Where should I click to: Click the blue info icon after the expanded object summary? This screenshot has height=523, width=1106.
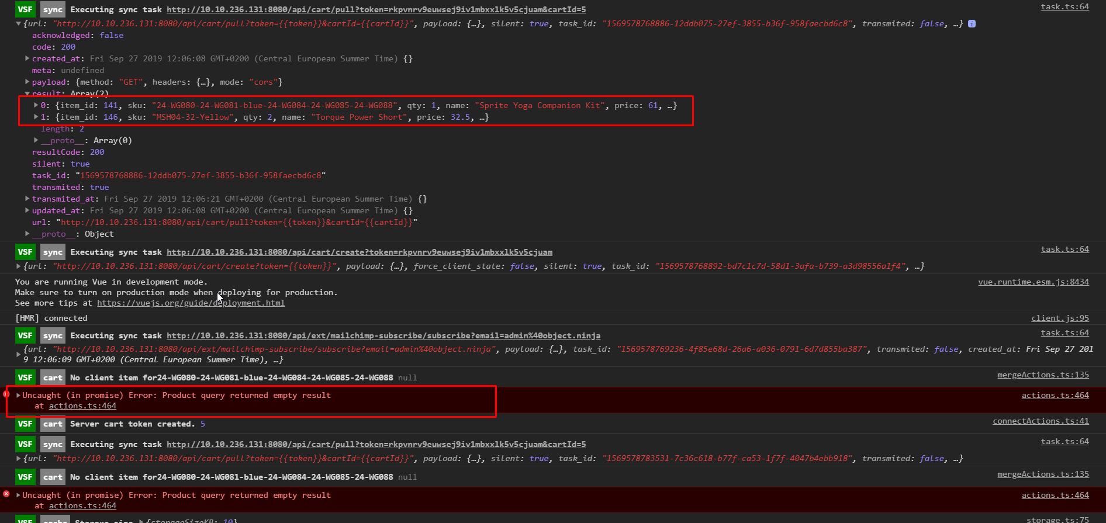[972, 24]
